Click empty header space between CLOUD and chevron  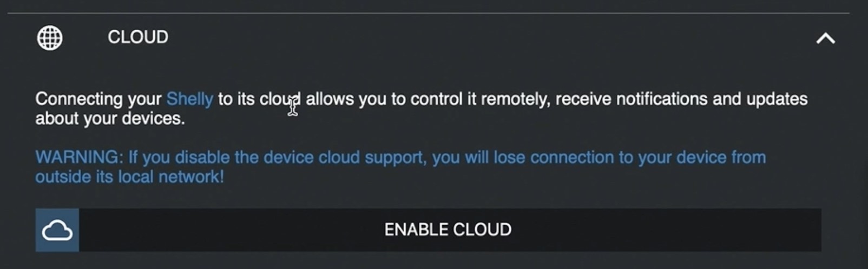click(487, 38)
